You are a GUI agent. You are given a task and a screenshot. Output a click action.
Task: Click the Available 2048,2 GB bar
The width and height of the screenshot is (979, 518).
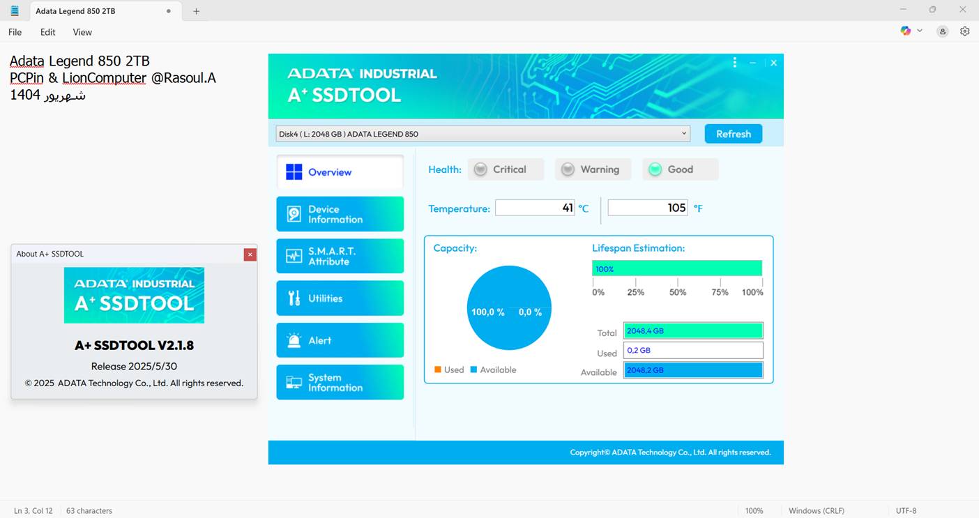point(693,370)
